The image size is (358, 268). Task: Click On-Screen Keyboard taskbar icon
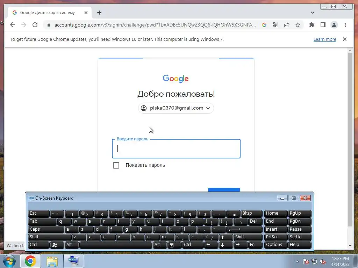click(x=73, y=261)
